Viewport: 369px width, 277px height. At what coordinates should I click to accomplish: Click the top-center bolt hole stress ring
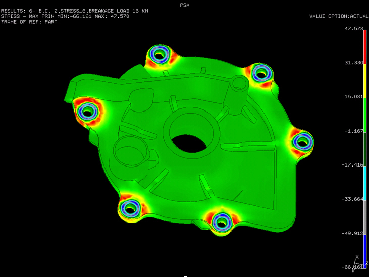pos(159,54)
